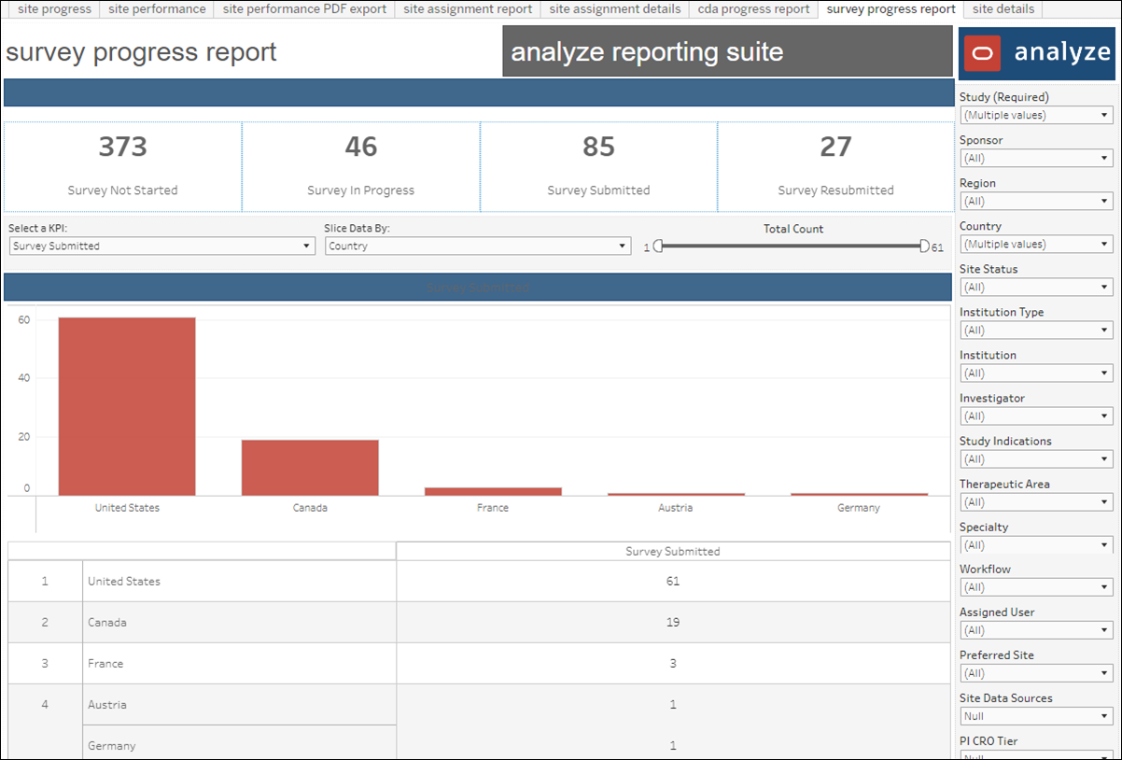The image size is (1122, 760).
Task: Open the Study (Required) dropdown
Action: (1036, 115)
